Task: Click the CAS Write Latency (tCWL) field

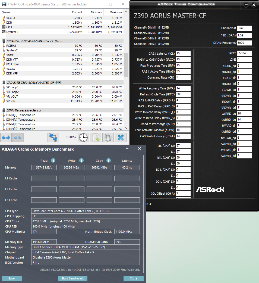Action: coord(183,136)
